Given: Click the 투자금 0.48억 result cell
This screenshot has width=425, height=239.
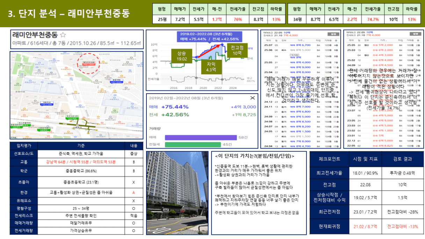Looking at the screenshot, I should 402,173.
